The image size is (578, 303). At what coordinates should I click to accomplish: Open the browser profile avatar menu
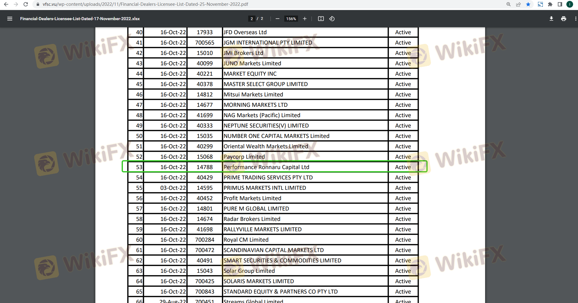point(570,4)
